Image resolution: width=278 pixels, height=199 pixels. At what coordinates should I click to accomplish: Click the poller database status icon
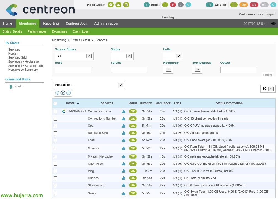(x=126, y=5)
